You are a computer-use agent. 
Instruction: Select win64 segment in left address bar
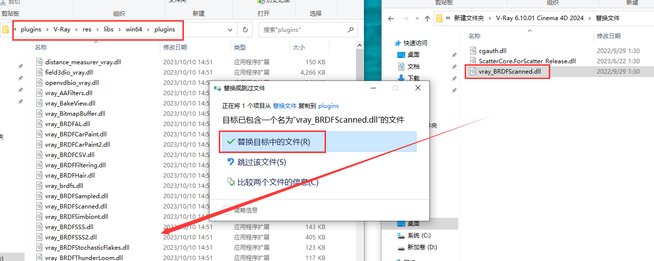(134, 29)
